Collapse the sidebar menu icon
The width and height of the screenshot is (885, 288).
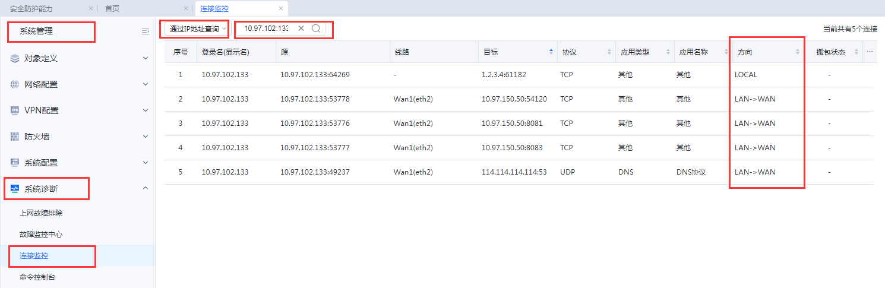click(145, 31)
